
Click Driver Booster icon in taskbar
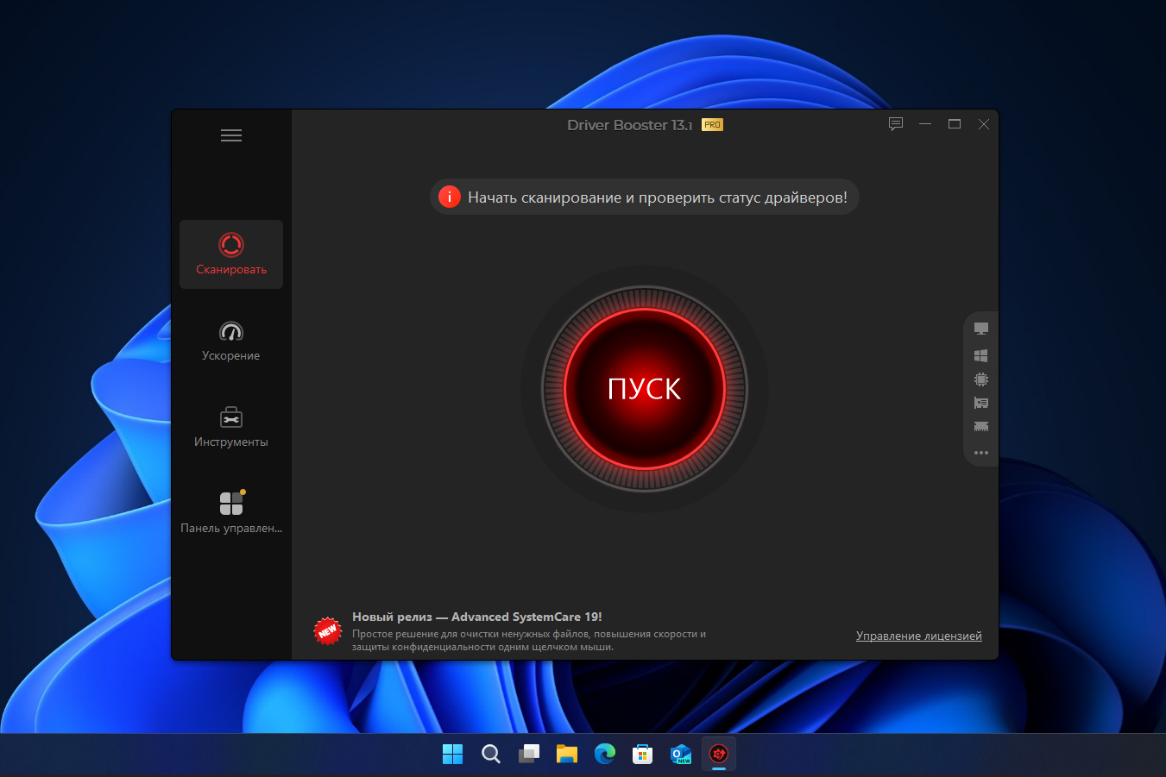(718, 753)
